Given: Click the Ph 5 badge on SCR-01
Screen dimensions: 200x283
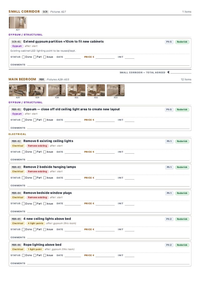Looking at the screenshot, I should click(169, 42).
